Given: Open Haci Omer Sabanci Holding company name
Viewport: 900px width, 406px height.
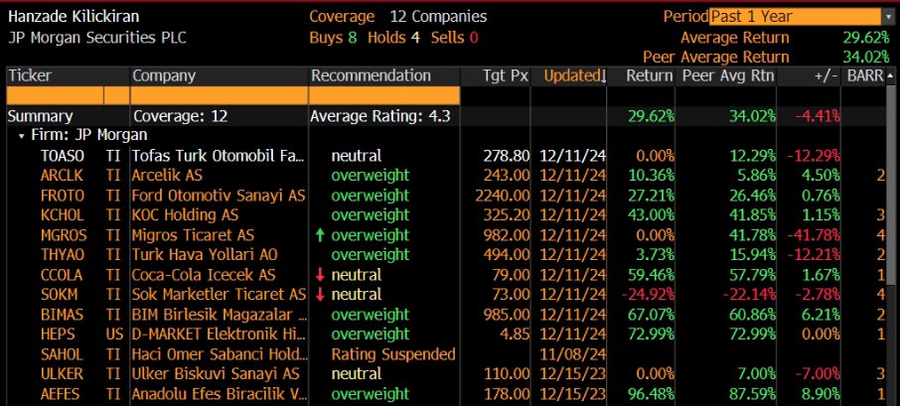Looking at the screenshot, I should coord(220,353).
